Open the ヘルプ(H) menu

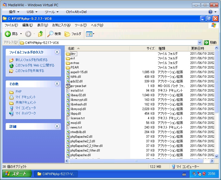click(x=97, y=25)
